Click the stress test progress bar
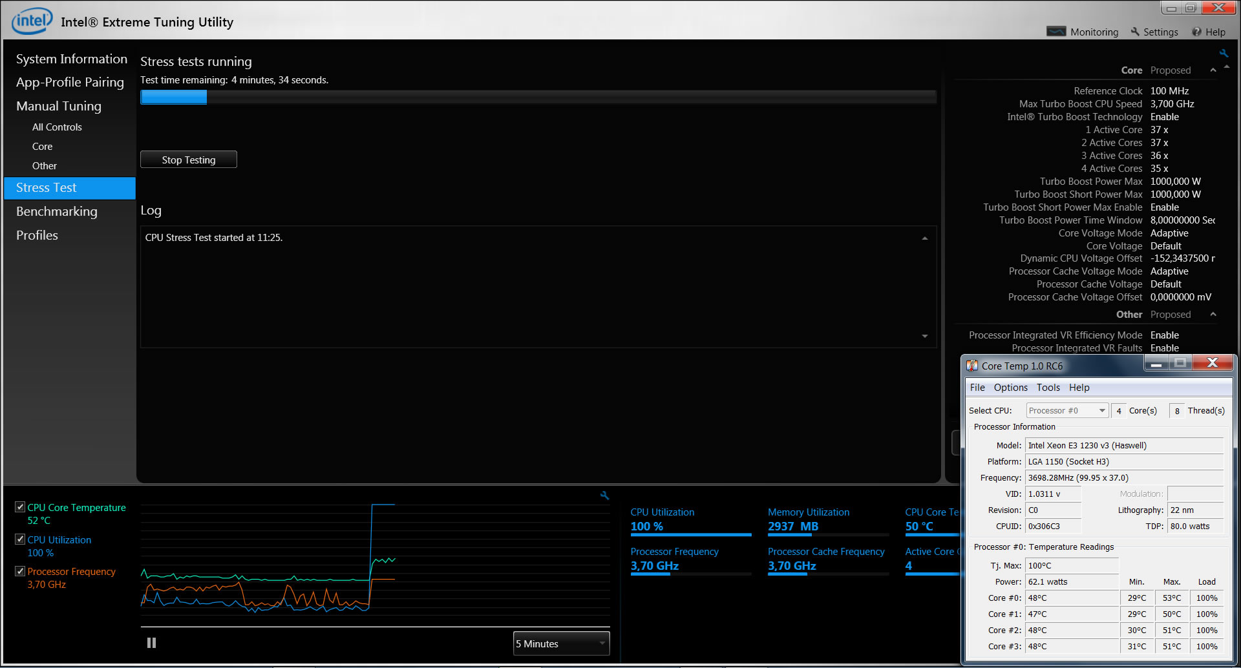Viewport: 1241px width, 668px height. 538,97
